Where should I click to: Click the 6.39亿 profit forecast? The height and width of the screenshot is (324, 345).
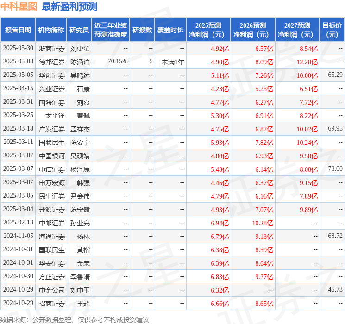click(x=220, y=263)
